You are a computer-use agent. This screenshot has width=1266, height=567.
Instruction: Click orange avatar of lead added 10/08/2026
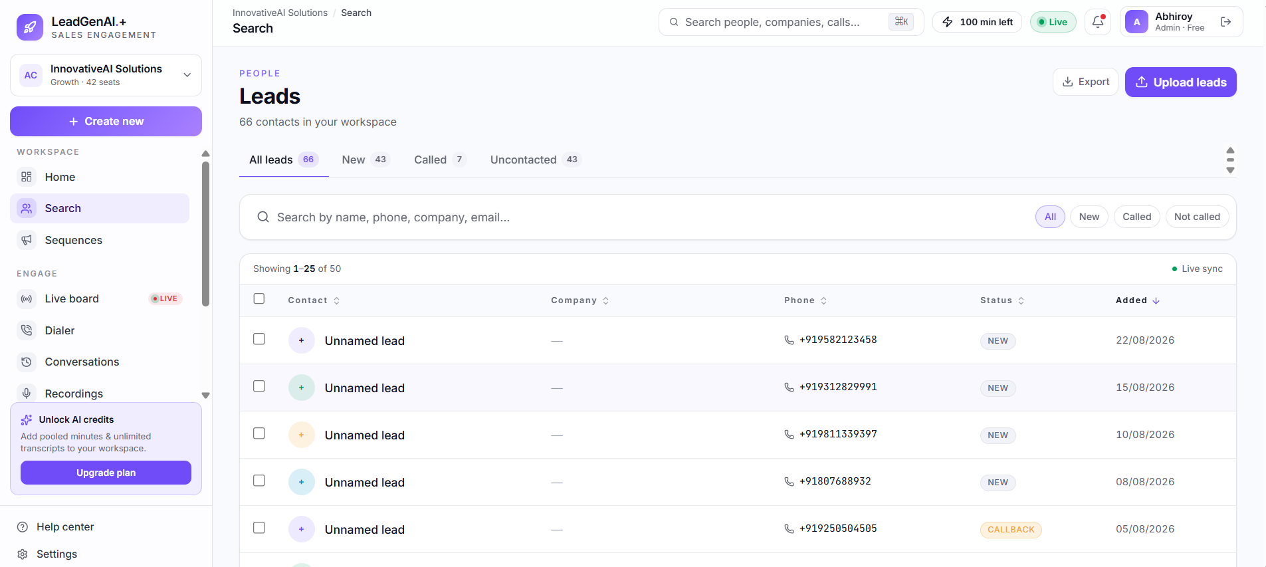point(302,435)
